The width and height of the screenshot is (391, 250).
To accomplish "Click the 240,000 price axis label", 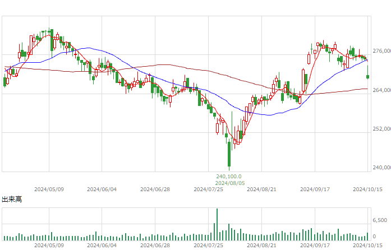I will 382,168.
